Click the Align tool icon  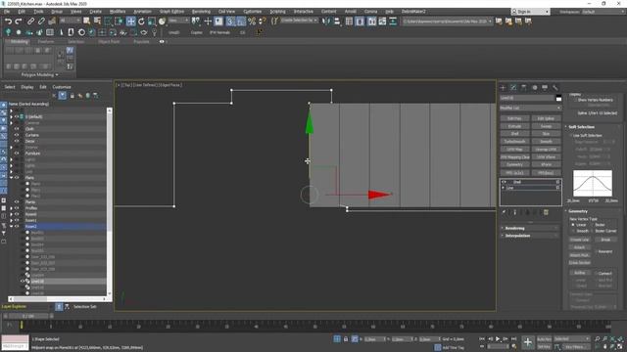pos(337,22)
